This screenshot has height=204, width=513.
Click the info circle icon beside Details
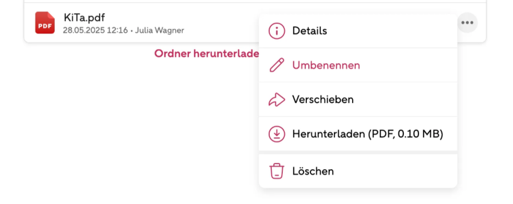pos(277,31)
